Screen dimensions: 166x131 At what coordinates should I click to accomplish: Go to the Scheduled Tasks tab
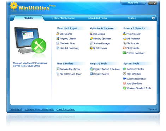(x=97, y=18)
